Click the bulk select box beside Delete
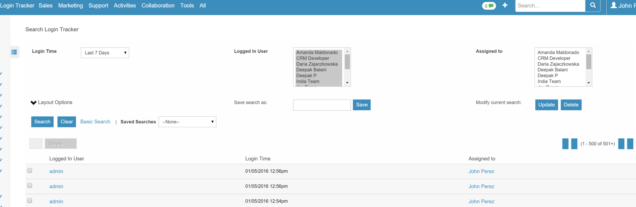Viewport: 636px width, 207px height. click(x=36, y=143)
